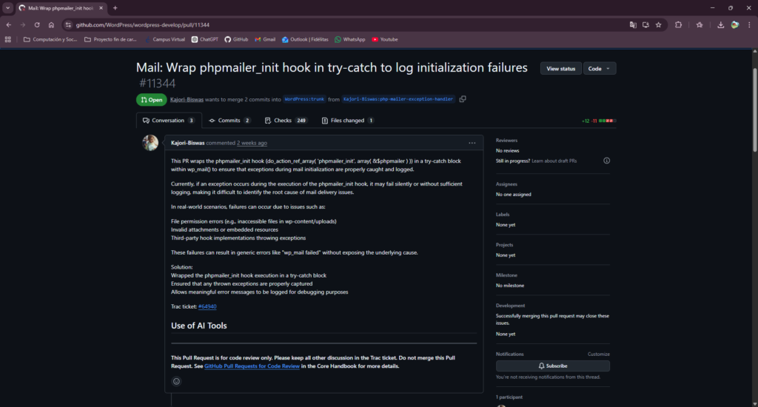Open Youtube bookmark

(x=385, y=40)
